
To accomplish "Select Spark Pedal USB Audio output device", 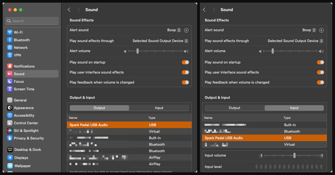I will 129,125.
